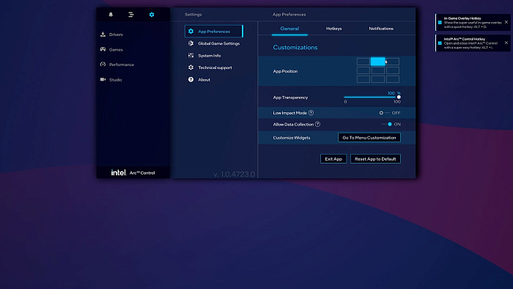Screen dimensions: 513x289
Task: Click the System Info sliders icon
Action: (x=191, y=55)
